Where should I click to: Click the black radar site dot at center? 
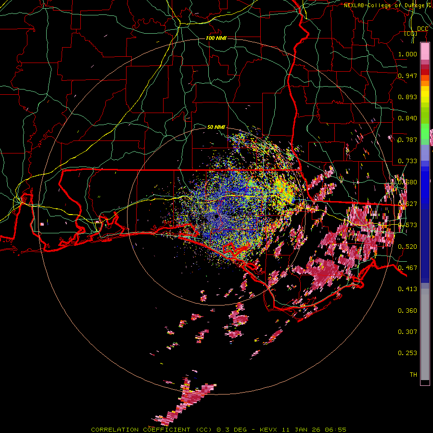pos(216,216)
